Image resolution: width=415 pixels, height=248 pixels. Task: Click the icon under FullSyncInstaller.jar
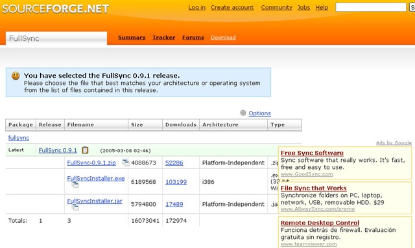pyautogui.click(x=75, y=207)
